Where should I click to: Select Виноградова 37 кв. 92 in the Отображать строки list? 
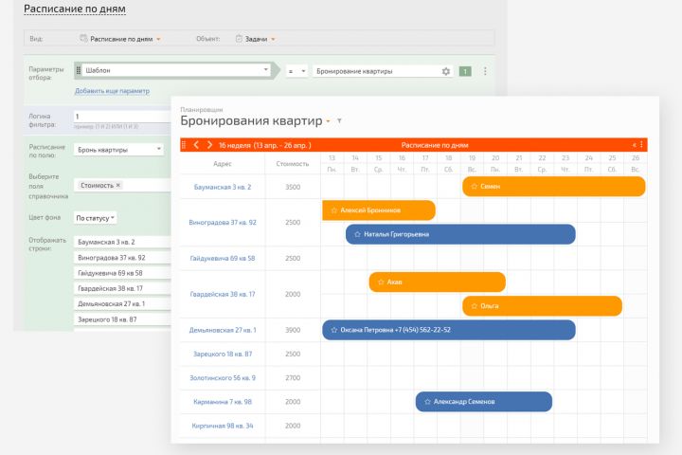122,257
